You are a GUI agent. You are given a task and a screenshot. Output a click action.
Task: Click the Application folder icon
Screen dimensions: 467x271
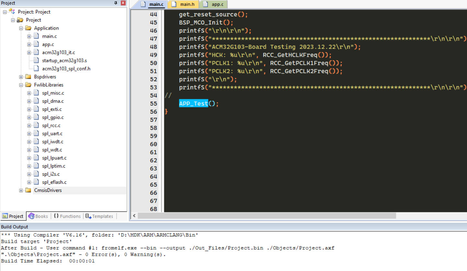[x=28, y=28]
